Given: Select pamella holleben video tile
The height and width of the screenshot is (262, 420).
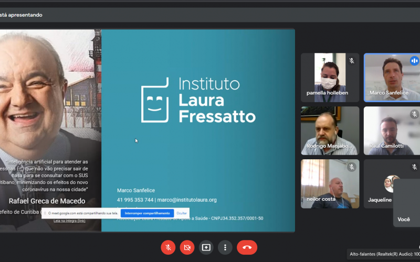Looking at the screenshot, I should [330, 78].
